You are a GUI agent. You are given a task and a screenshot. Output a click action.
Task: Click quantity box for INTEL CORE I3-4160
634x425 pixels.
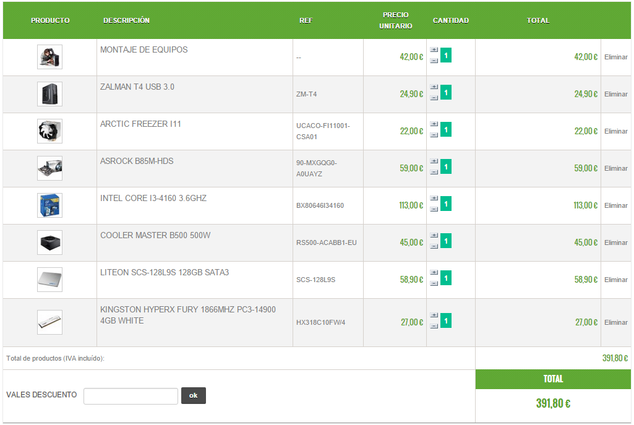(x=445, y=204)
